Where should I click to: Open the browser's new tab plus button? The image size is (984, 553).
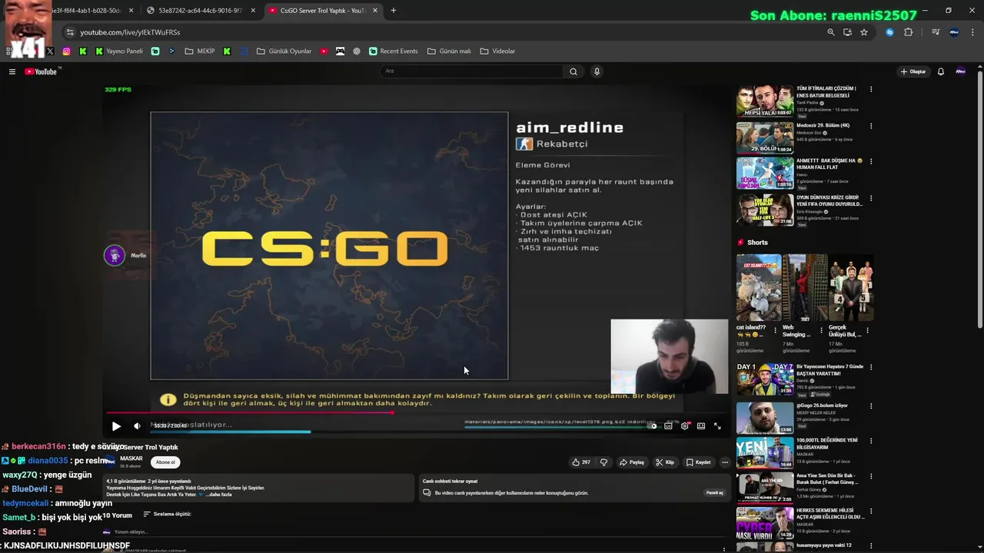click(394, 11)
